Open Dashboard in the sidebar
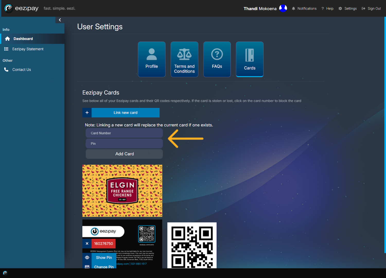Screen dimensions: 386x278 click(32, 39)
